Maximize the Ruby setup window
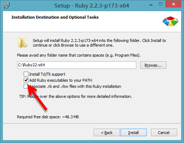The image size is (184, 143). pos(161,4)
